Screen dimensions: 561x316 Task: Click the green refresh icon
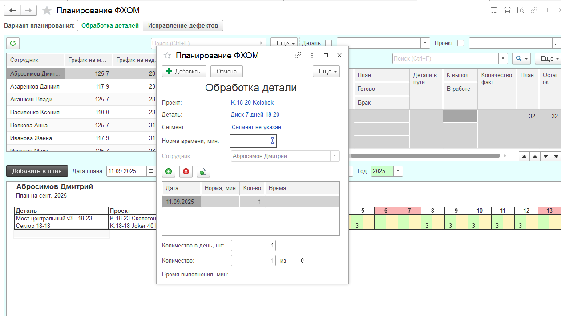(x=13, y=43)
